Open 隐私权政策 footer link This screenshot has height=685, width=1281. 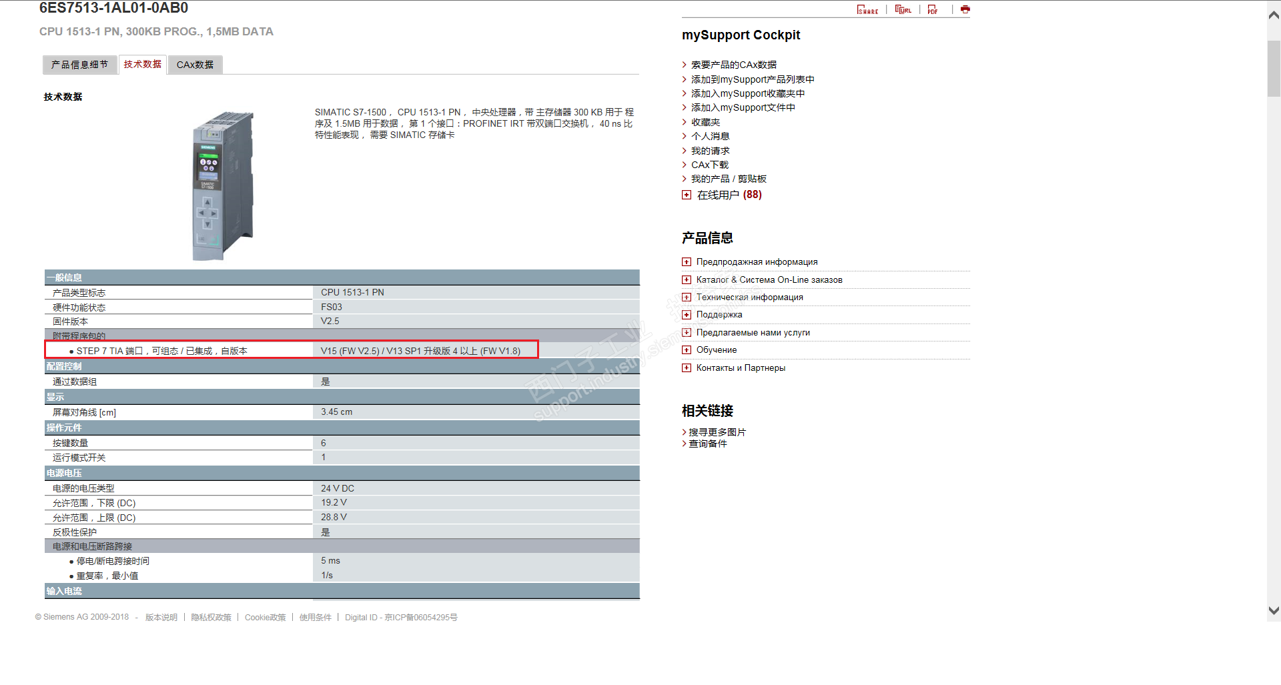coord(211,618)
